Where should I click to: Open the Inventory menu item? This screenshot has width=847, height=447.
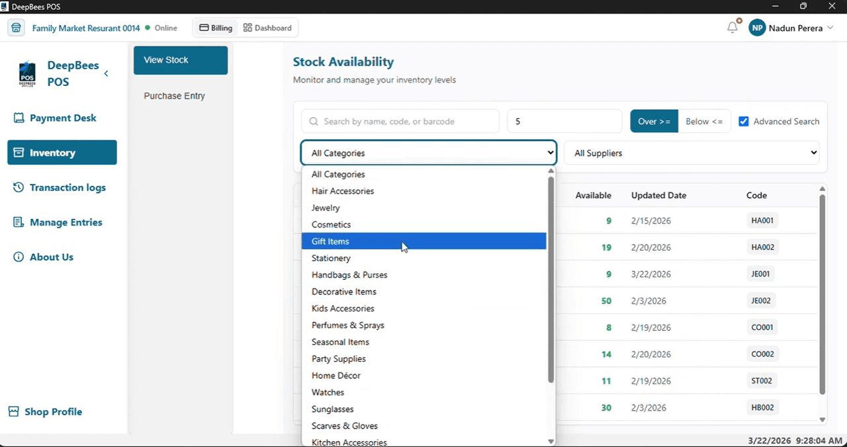coord(62,153)
